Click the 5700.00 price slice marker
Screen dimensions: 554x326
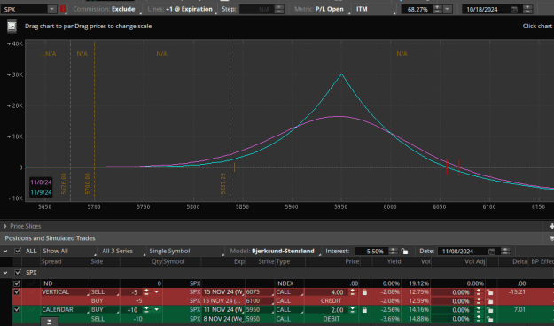tap(88, 183)
